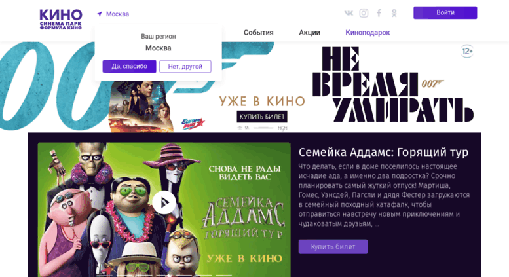Click Купить билет for Семейка Аддамс
This screenshot has width=509, height=277.
[x=333, y=247]
